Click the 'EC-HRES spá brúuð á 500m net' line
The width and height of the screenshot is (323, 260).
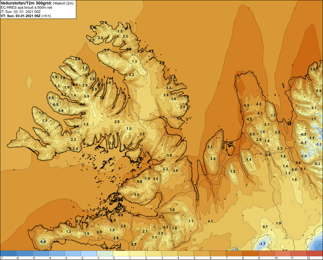[x=26, y=7]
